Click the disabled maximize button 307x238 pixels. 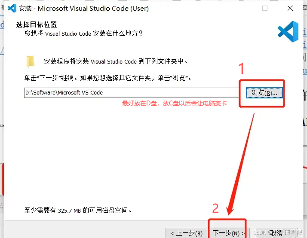pos(265,8)
